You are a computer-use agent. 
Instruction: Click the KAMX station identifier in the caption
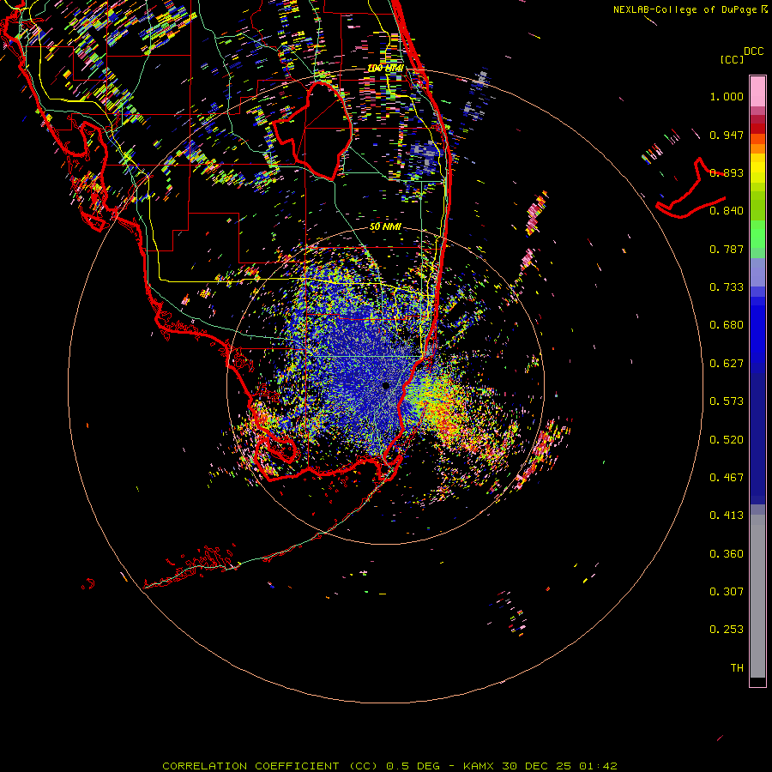(478, 766)
